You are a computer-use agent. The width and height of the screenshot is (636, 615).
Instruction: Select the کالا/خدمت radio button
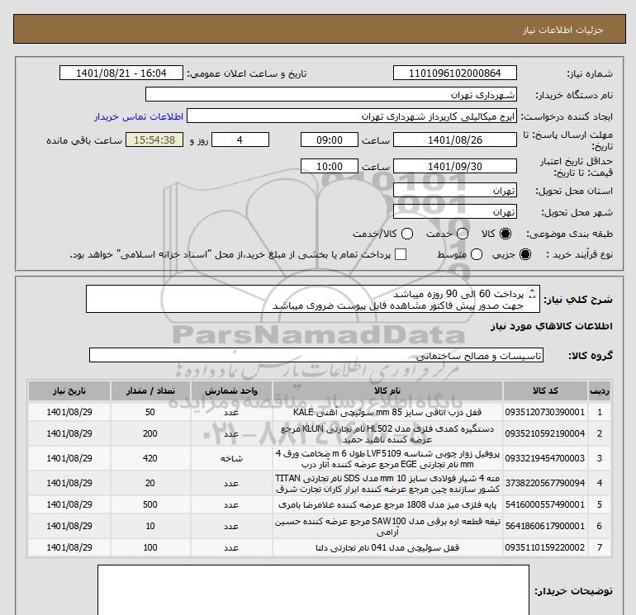pos(407,234)
